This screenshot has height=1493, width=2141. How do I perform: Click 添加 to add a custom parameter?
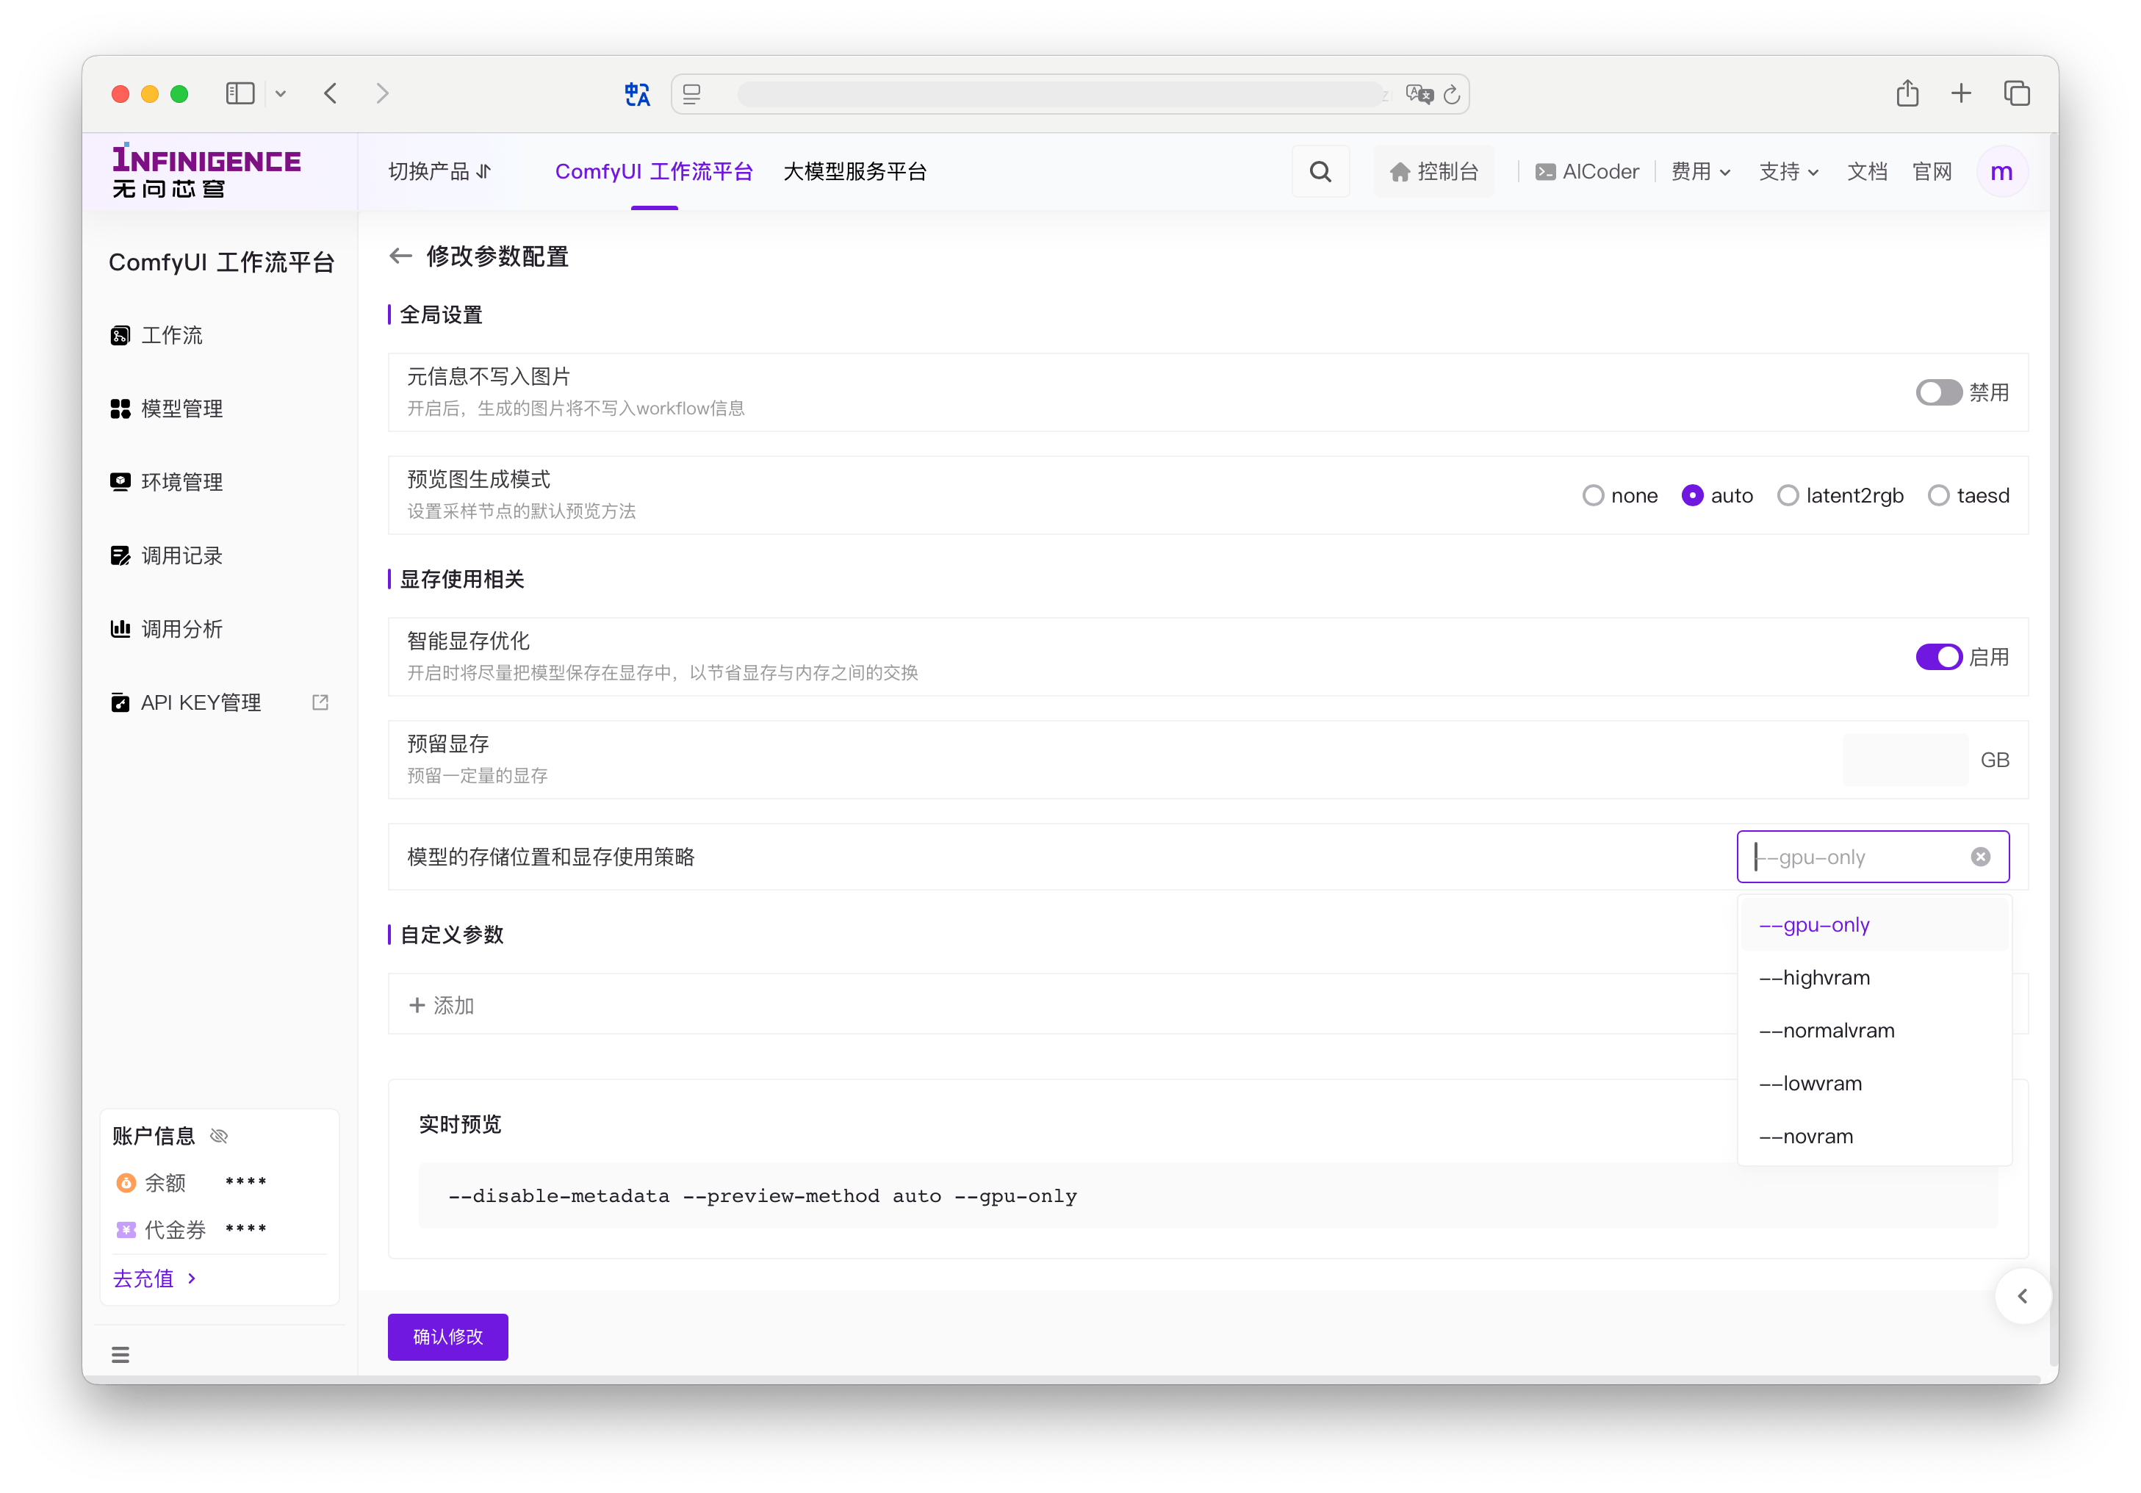(x=442, y=1005)
